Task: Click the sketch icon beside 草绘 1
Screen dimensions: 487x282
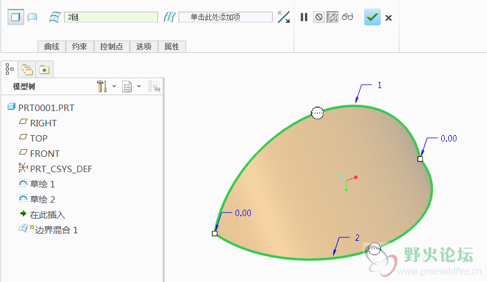Action: pos(23,183)
